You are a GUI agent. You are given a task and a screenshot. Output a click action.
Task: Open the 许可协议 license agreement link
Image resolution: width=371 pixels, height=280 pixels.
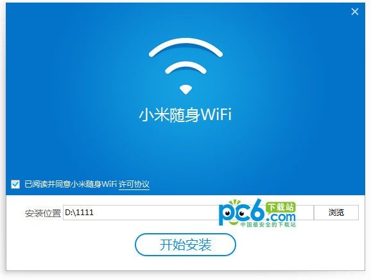134,184
